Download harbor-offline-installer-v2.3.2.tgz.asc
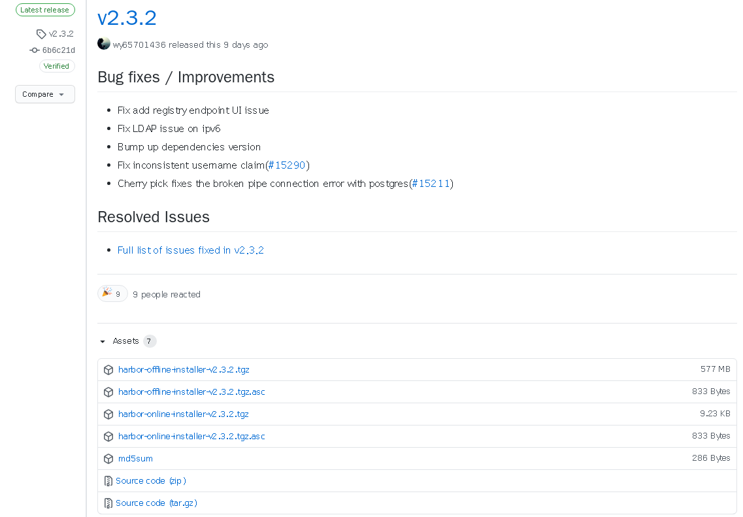Viewport: 743px width, 517px height. (191, 392)
